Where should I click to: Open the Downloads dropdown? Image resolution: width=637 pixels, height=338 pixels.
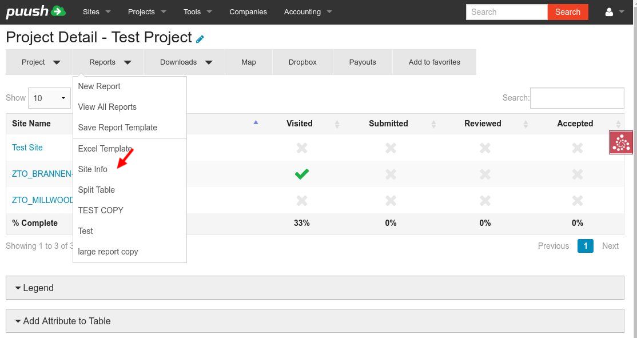point(186,62)
